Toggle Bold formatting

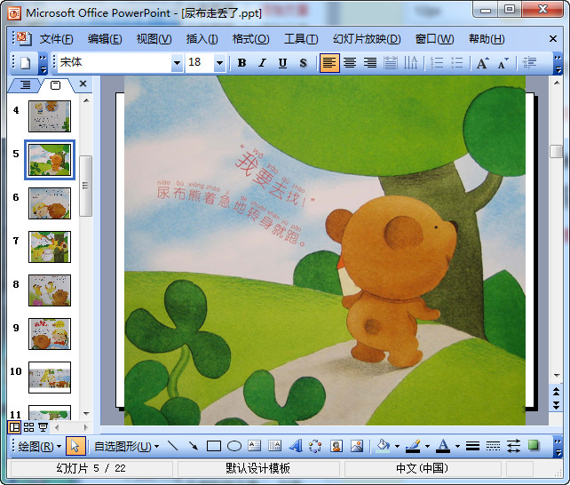(x=241, y=63)
